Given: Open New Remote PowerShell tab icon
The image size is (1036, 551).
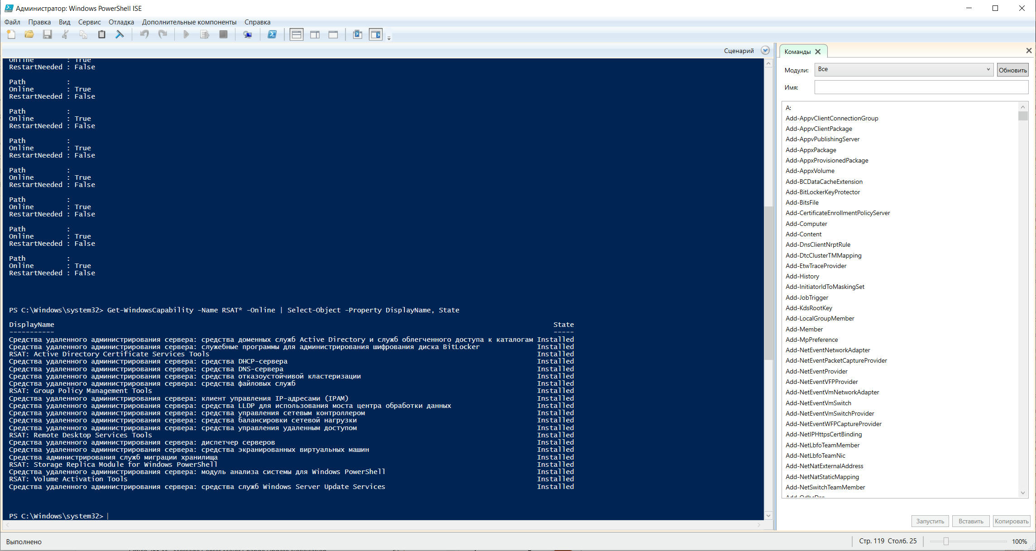Looking at the screenshot, I should pyautogui.click(x=248, y=34).
